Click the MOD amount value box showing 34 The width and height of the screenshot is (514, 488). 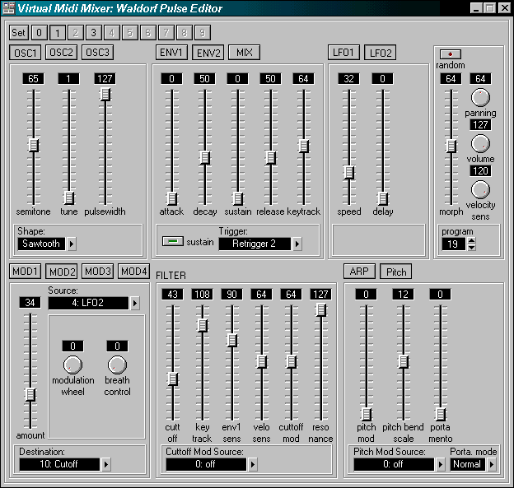tap(30, 302)
